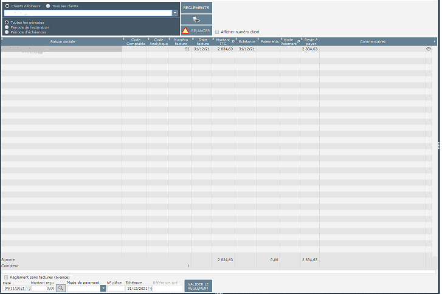Click the Montant reçu input field
Image resolution: width=442 pixels, height=294 pixels.
point(43,288)
